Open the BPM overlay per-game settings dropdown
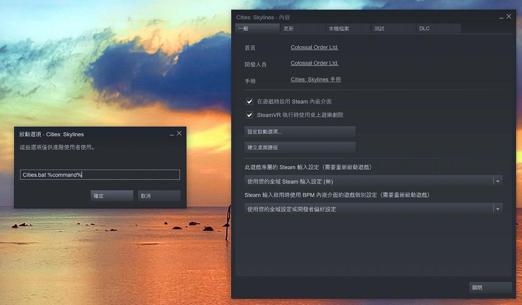This screenshot has width=522, height=305. [373, 209]
